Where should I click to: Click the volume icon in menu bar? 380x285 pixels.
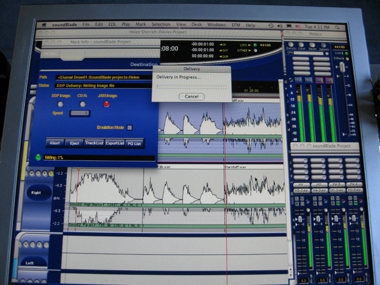[280, 26]
